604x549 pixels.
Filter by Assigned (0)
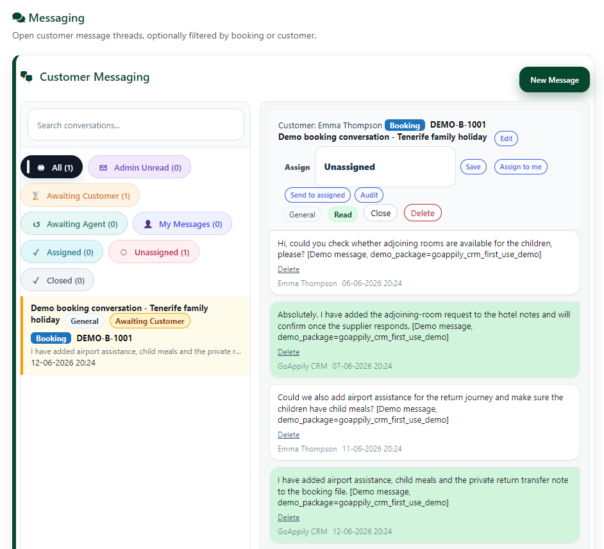tap(62, 252)
